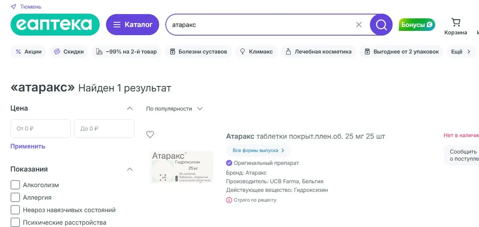Click the От 0 ₽ price field
Viewport: 479px width, 227px height.
(41, 129)
